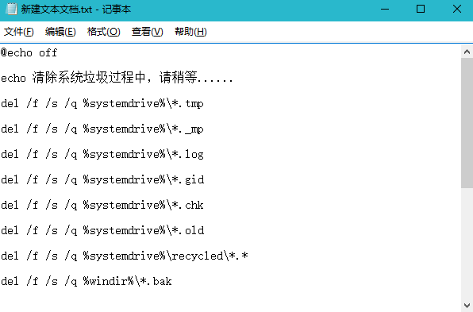Click the scroll up arrow
Screen dimensions: 473x312
467,52
